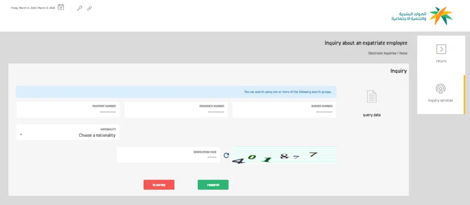This screenshot has height=205, width=470.
Task: Navigate to Home via breadcrumb
Action: click(403, 53)
